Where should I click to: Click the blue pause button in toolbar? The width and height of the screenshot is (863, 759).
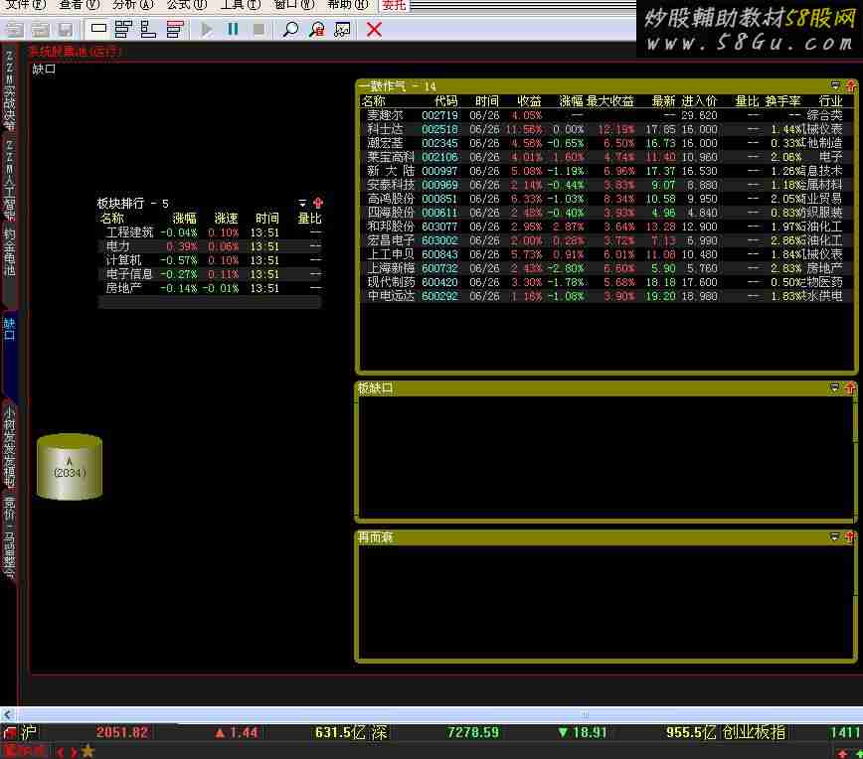[x=233, y=29]
